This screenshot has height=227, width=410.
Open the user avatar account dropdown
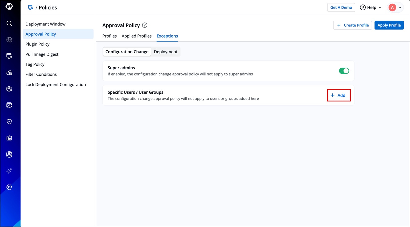pyautogui.click(x=395, y=7)
